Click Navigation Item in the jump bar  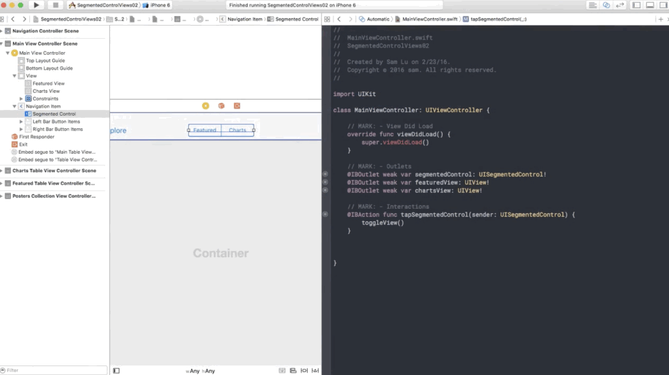[x=241, y=19]
